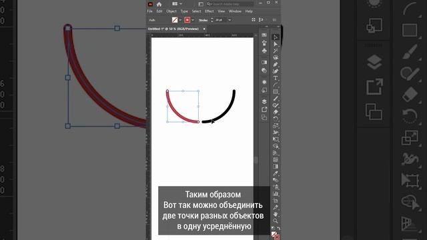Open the Gradient panel icon

coord(264,62)
